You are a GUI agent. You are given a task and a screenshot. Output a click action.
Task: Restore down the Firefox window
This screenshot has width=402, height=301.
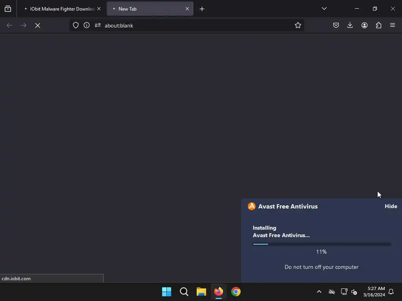tap(375, 9)
